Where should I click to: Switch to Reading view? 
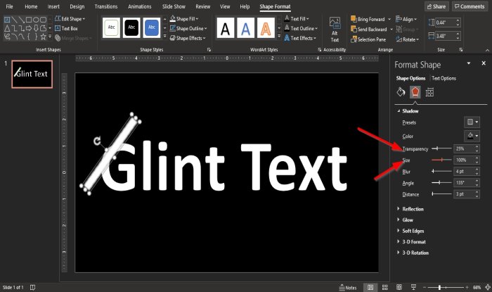[x=399, y=287]
